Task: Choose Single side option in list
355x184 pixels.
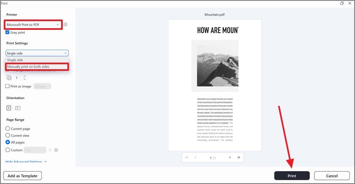Action: [x=37, y=60]
